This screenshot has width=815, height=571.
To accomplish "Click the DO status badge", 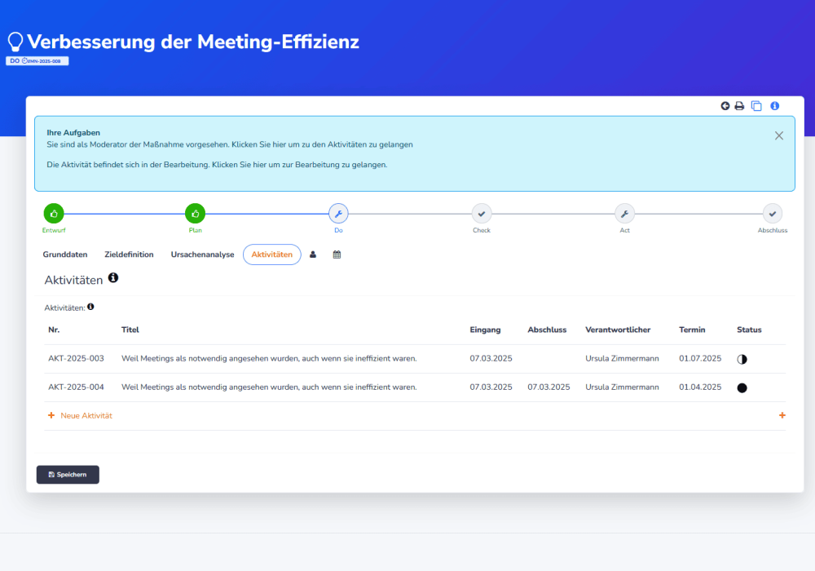I will [37, 61].
